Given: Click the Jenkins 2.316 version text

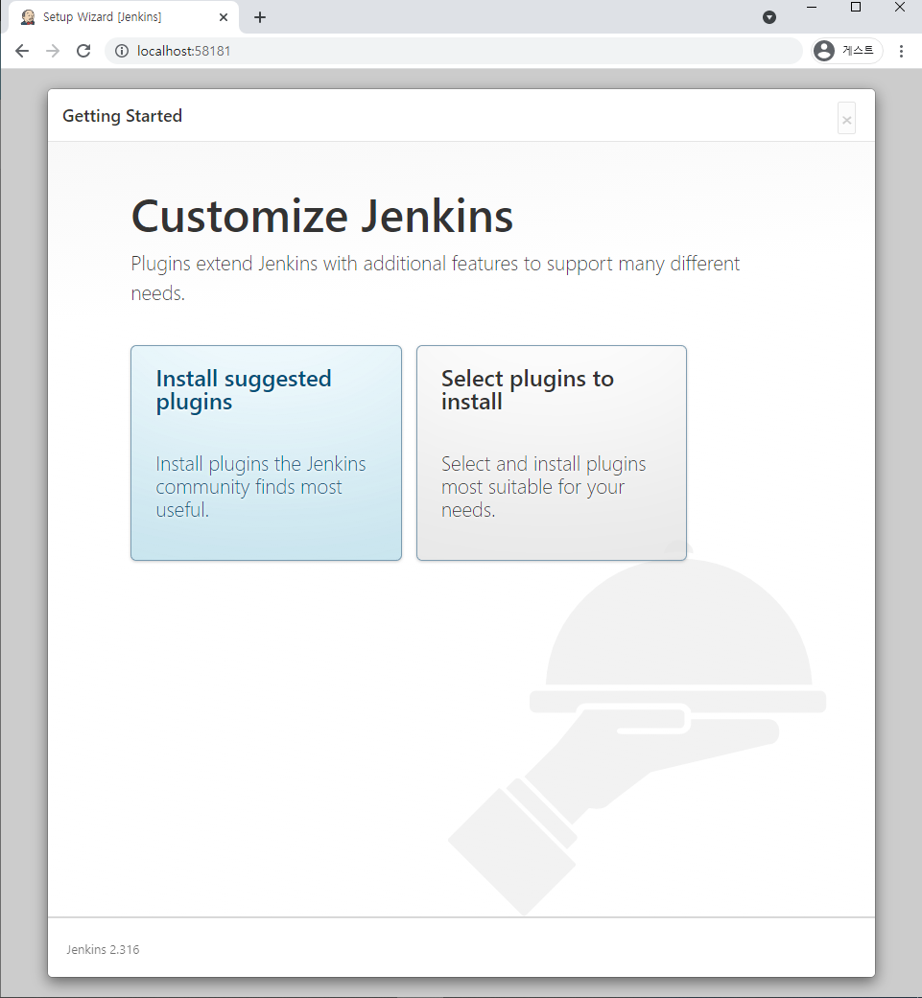Looking at the screenshot, I should [104, 950].
